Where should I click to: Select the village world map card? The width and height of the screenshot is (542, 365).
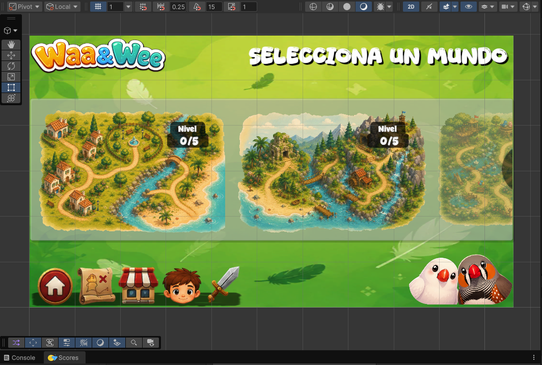pos(132,171)
